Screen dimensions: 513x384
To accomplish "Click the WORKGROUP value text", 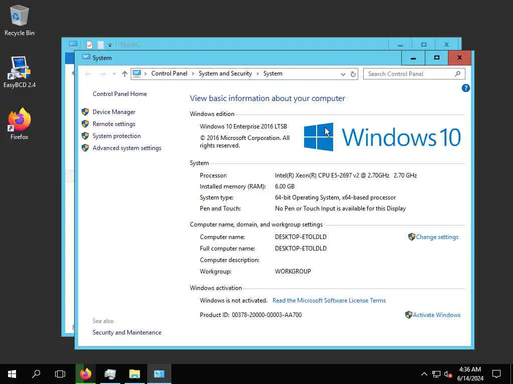I will pyautogui.click(x=293, y=271).
